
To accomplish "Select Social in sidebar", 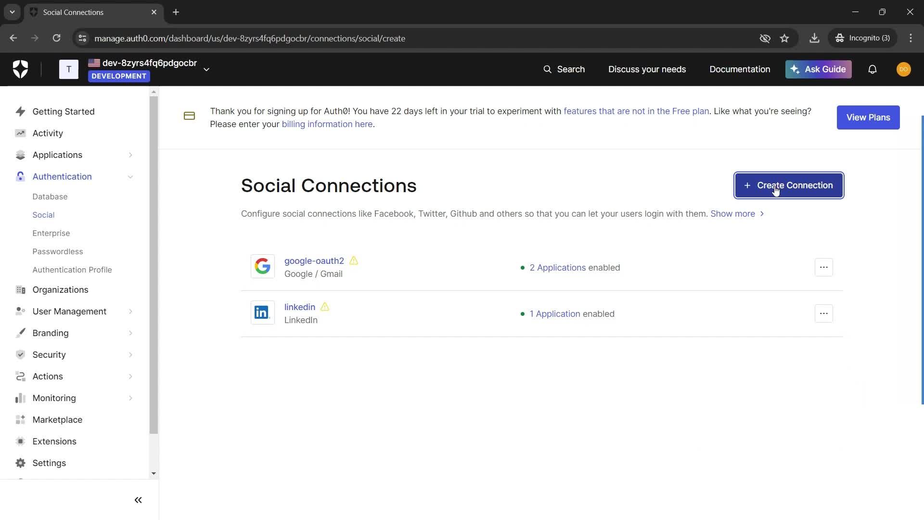I will tap(43, 215).
